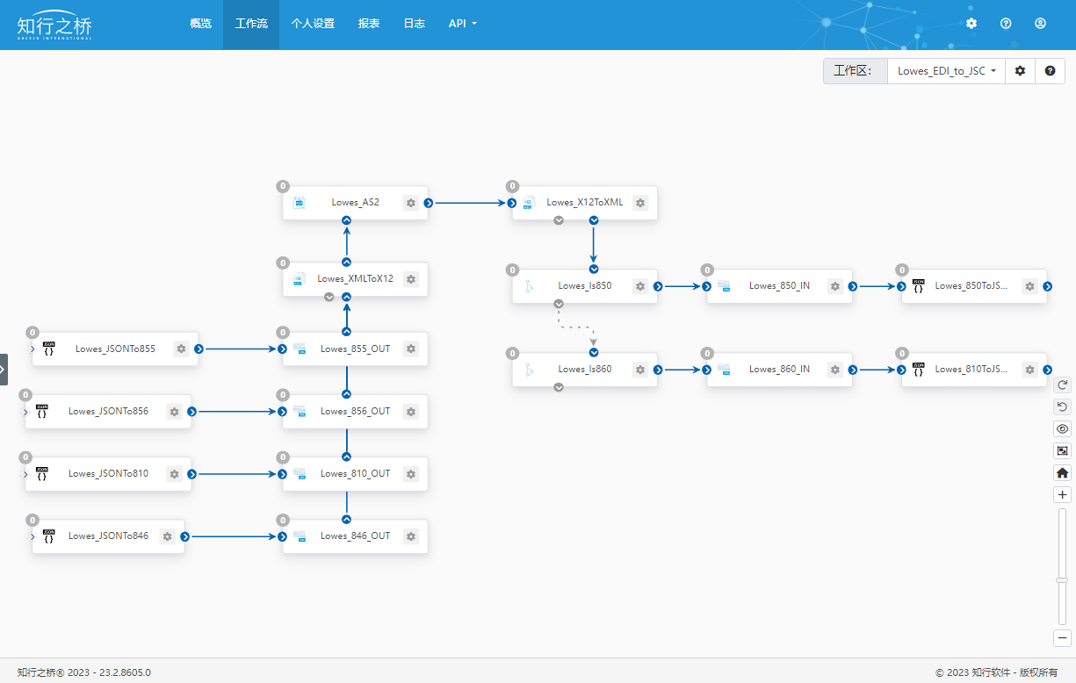Open workspace settings gear next to dropdown
Screen dimensions: 1076x683
(1020, 71)
